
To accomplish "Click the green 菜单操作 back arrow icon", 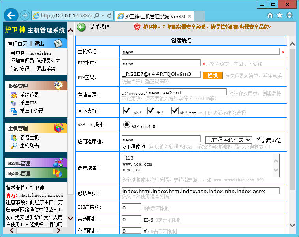I will pos(81,27).
